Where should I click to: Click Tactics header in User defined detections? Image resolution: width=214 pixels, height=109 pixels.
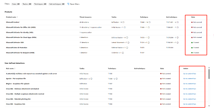(x=82, y=69)
